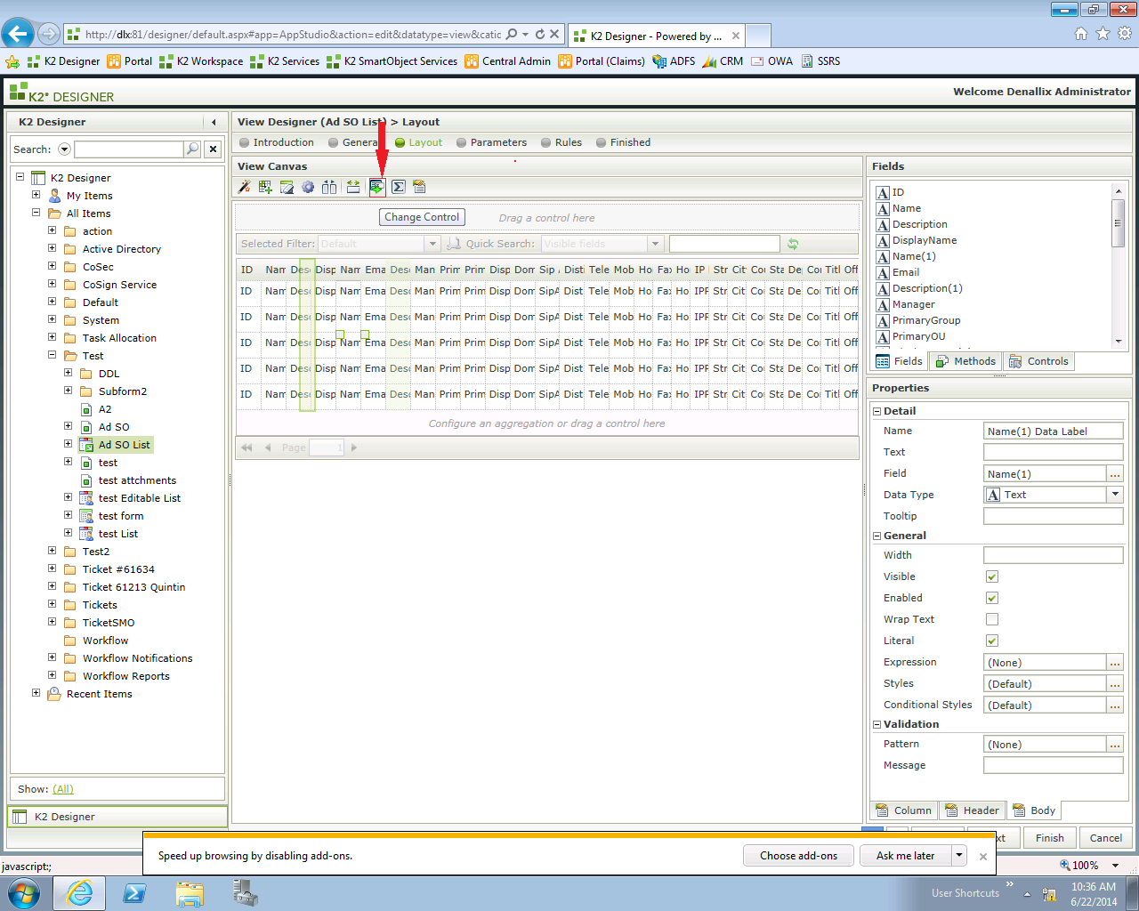1139x911 pixels.
Task: Switch to the Header properties tab
Action: pyautogui.click(x=972, y=810)
